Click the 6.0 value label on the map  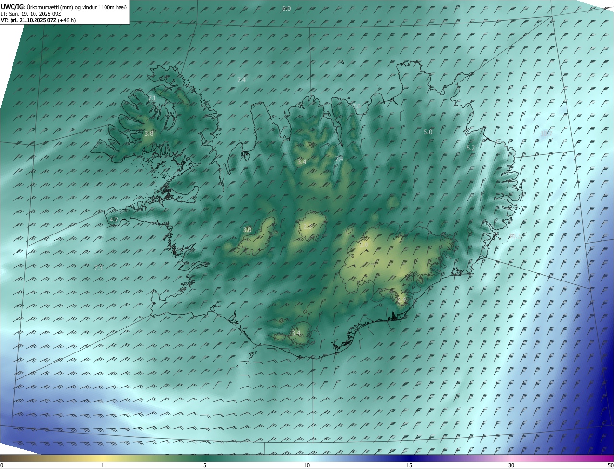tap(286, 9)
